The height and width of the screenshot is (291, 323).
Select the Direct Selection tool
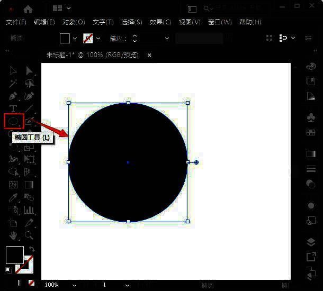point(30,71)
